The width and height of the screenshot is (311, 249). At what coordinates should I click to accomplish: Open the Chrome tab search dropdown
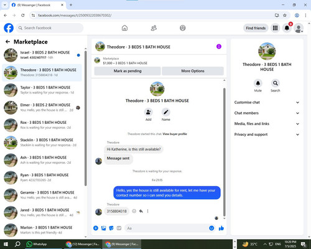[4, 5]
